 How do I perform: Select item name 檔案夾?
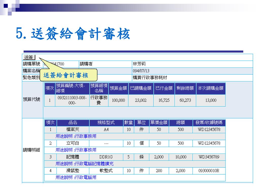[x=73, y=129]
